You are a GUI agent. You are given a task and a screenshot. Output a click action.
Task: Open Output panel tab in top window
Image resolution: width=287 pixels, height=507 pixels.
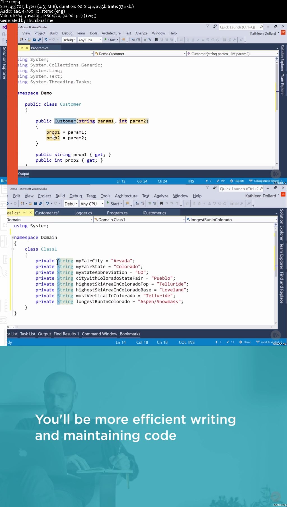point(24,174)
